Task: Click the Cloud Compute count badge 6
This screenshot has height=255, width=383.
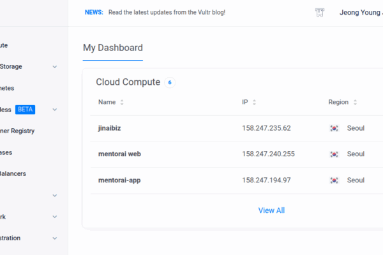Action: pos(170,82)
